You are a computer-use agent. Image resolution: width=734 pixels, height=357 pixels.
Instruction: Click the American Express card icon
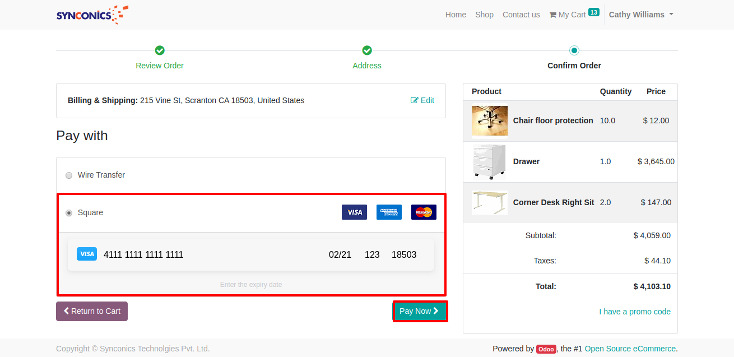[389, 212]
